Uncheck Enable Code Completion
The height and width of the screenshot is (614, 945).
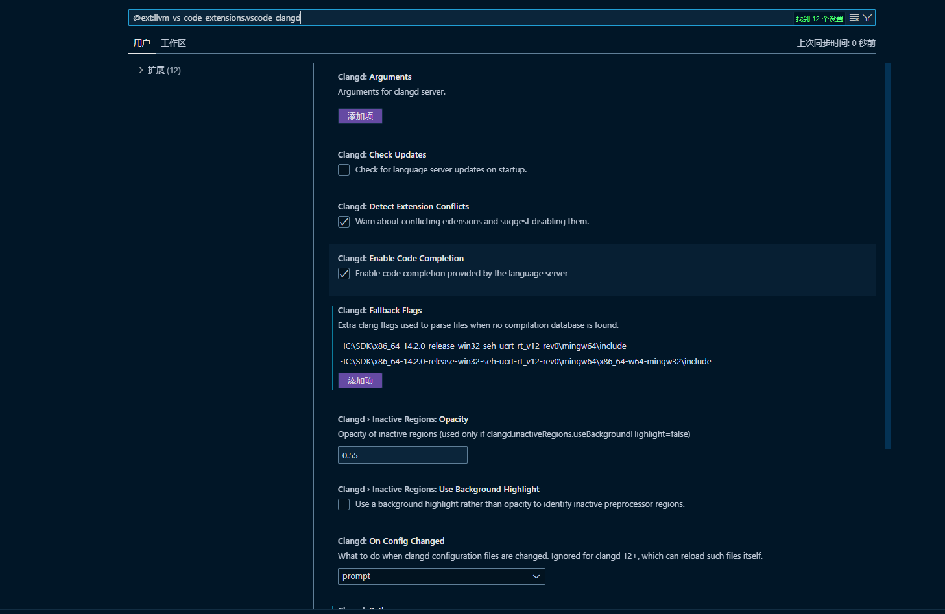344,273
